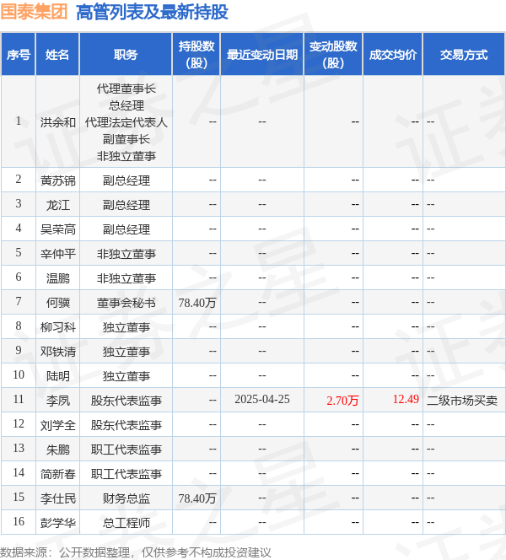Select the 成交均价 column header
The height and width of the screenshot is (560, 506).
393,55
